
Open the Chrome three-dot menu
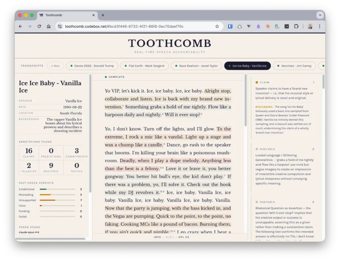tap(319, 26)
